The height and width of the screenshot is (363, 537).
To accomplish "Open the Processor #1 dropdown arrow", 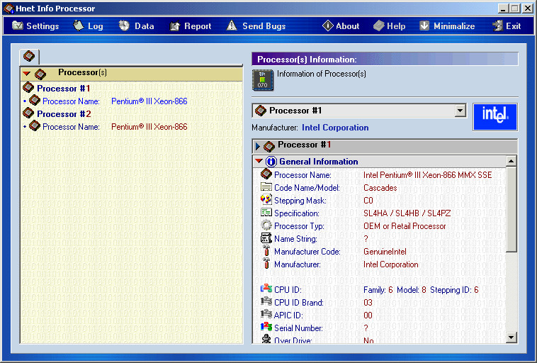I will point(460,111).
